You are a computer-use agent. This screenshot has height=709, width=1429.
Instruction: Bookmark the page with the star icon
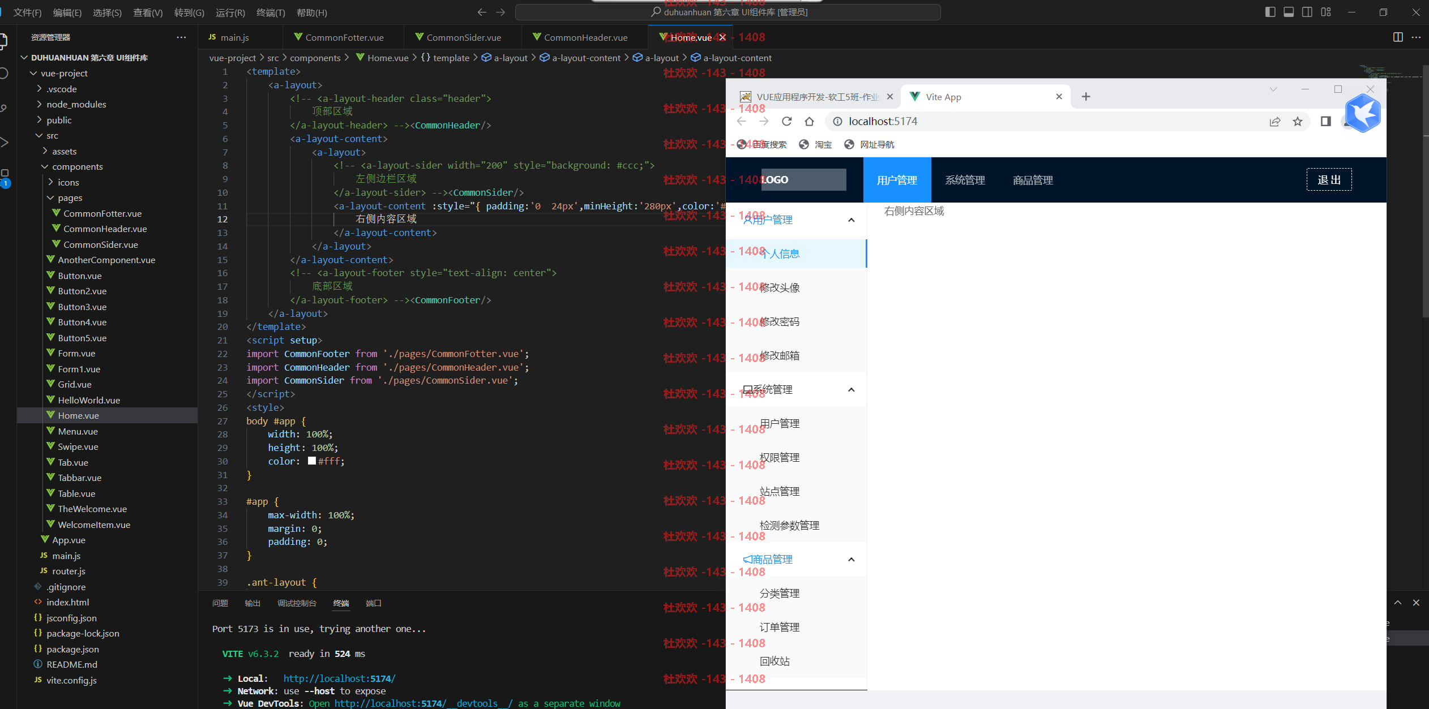tap(1298, 121)
